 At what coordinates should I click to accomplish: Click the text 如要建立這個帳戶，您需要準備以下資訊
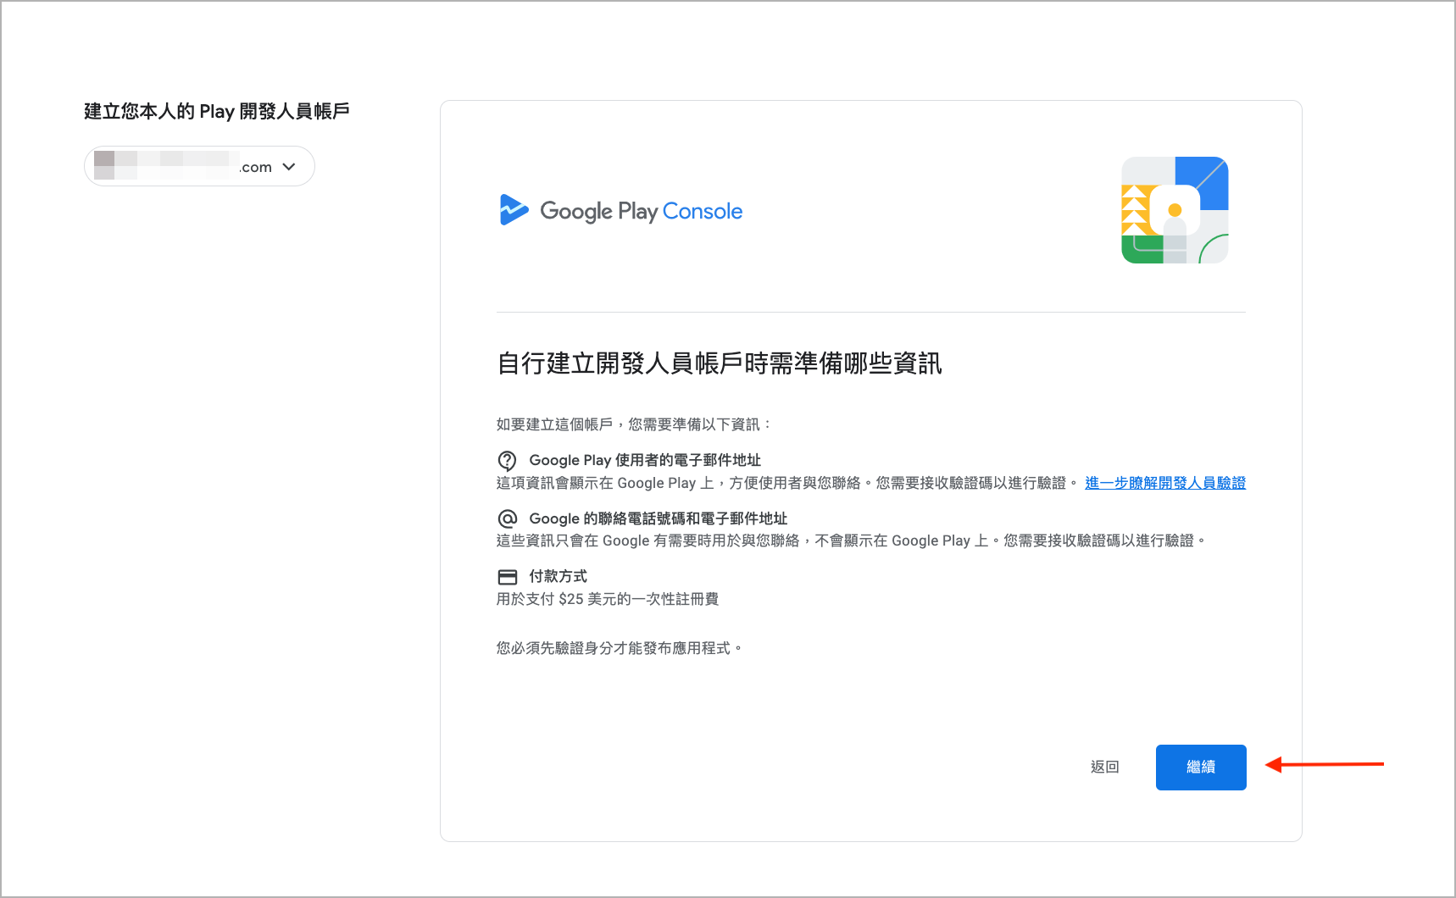(x=634, y=424)
